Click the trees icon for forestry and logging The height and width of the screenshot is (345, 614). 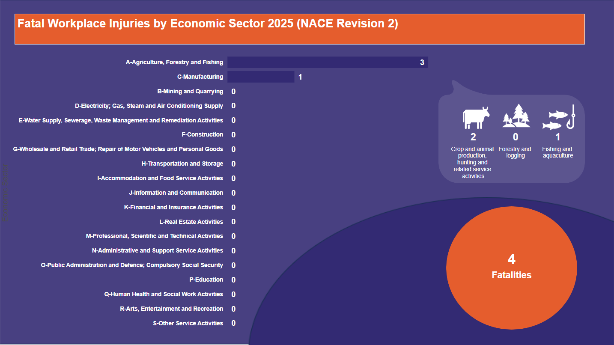point(516,116)
